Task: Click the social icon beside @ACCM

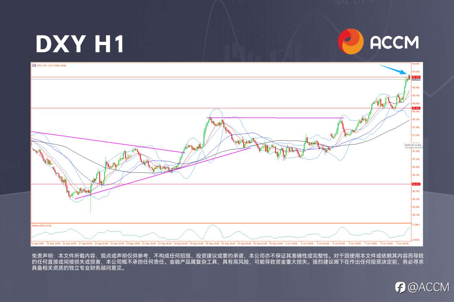Action: click(401, 287)
